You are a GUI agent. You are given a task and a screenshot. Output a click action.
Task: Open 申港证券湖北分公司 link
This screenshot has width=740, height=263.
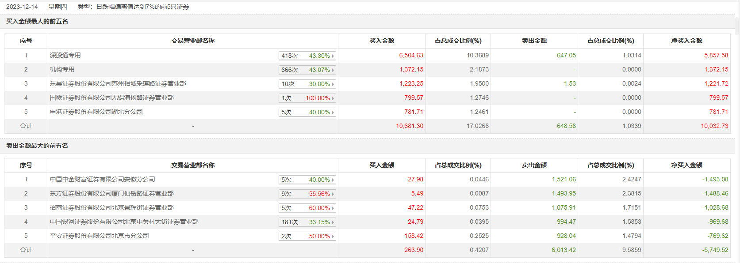(x=96, y=112)
